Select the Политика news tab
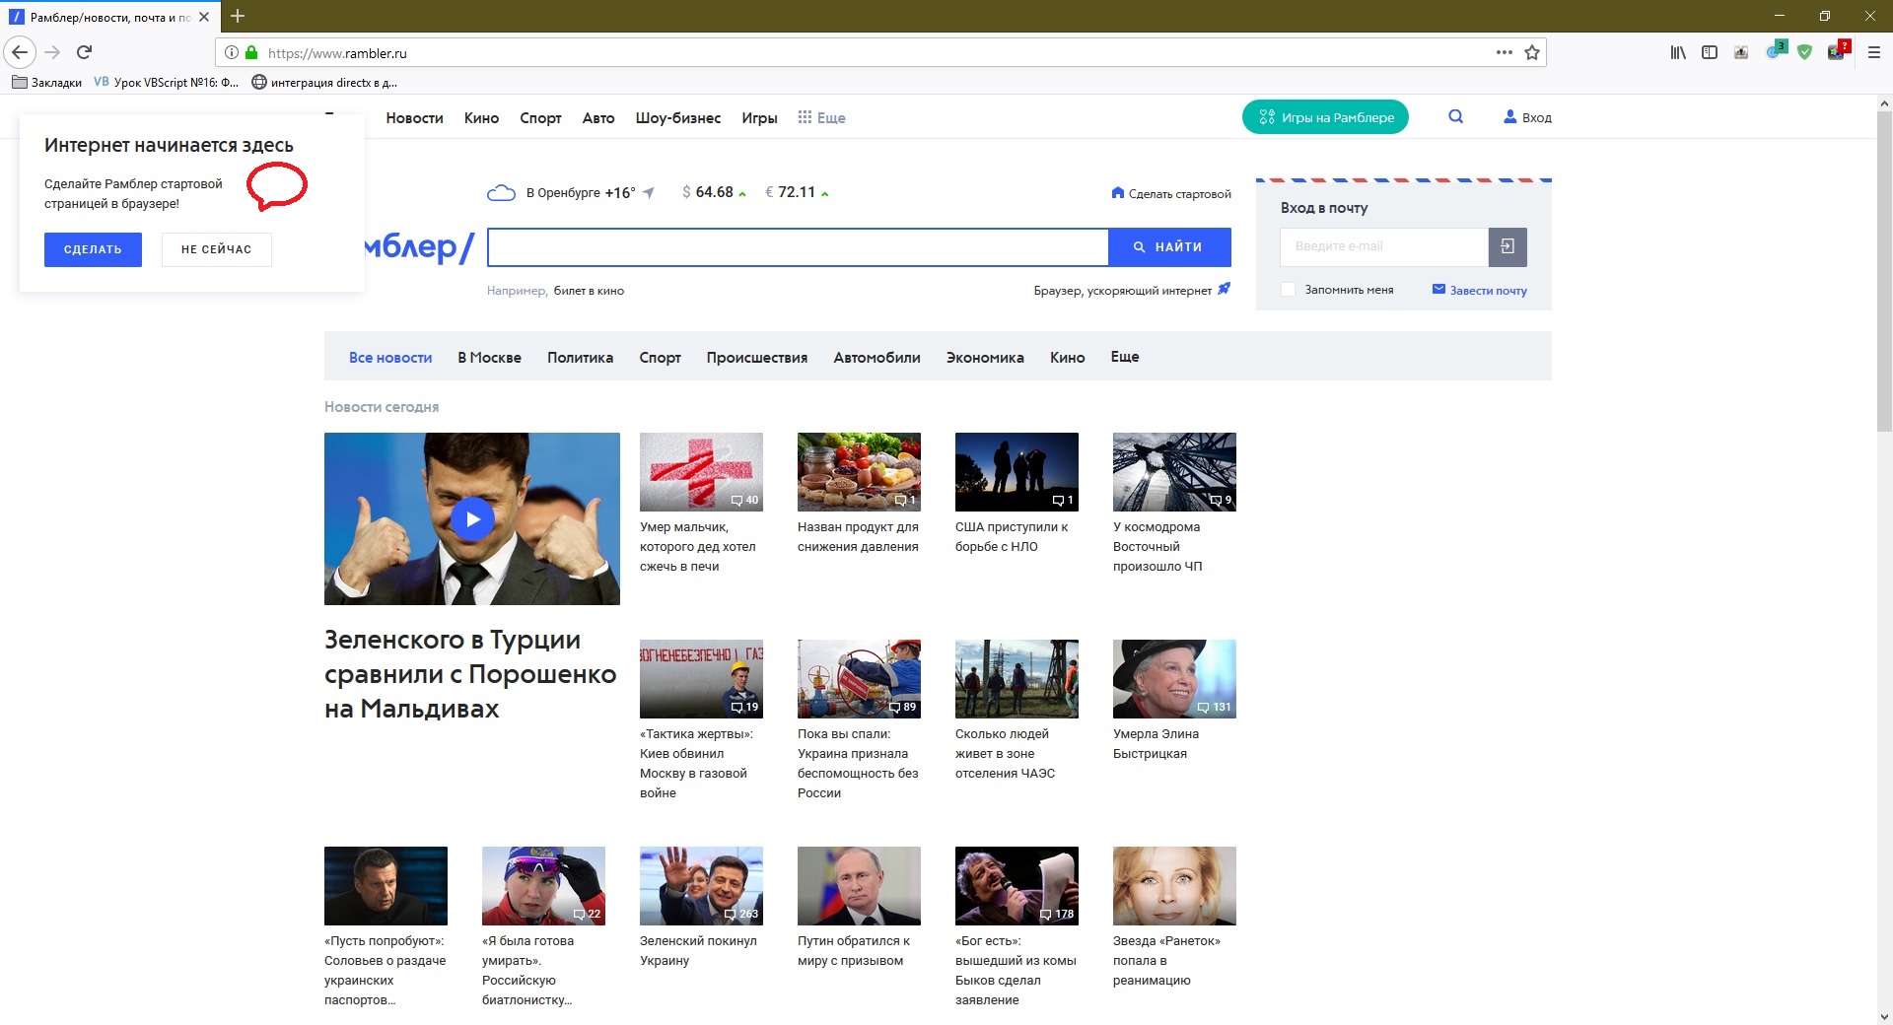The image size is (1893, 1025). (580, 357)
